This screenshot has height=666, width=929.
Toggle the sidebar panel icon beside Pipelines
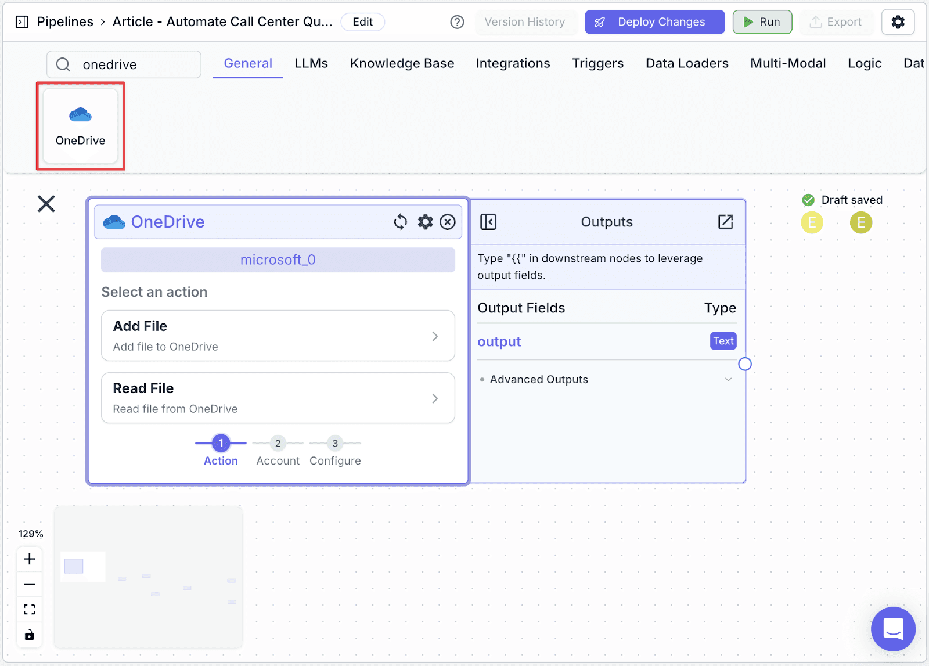[x=22, y=22]
